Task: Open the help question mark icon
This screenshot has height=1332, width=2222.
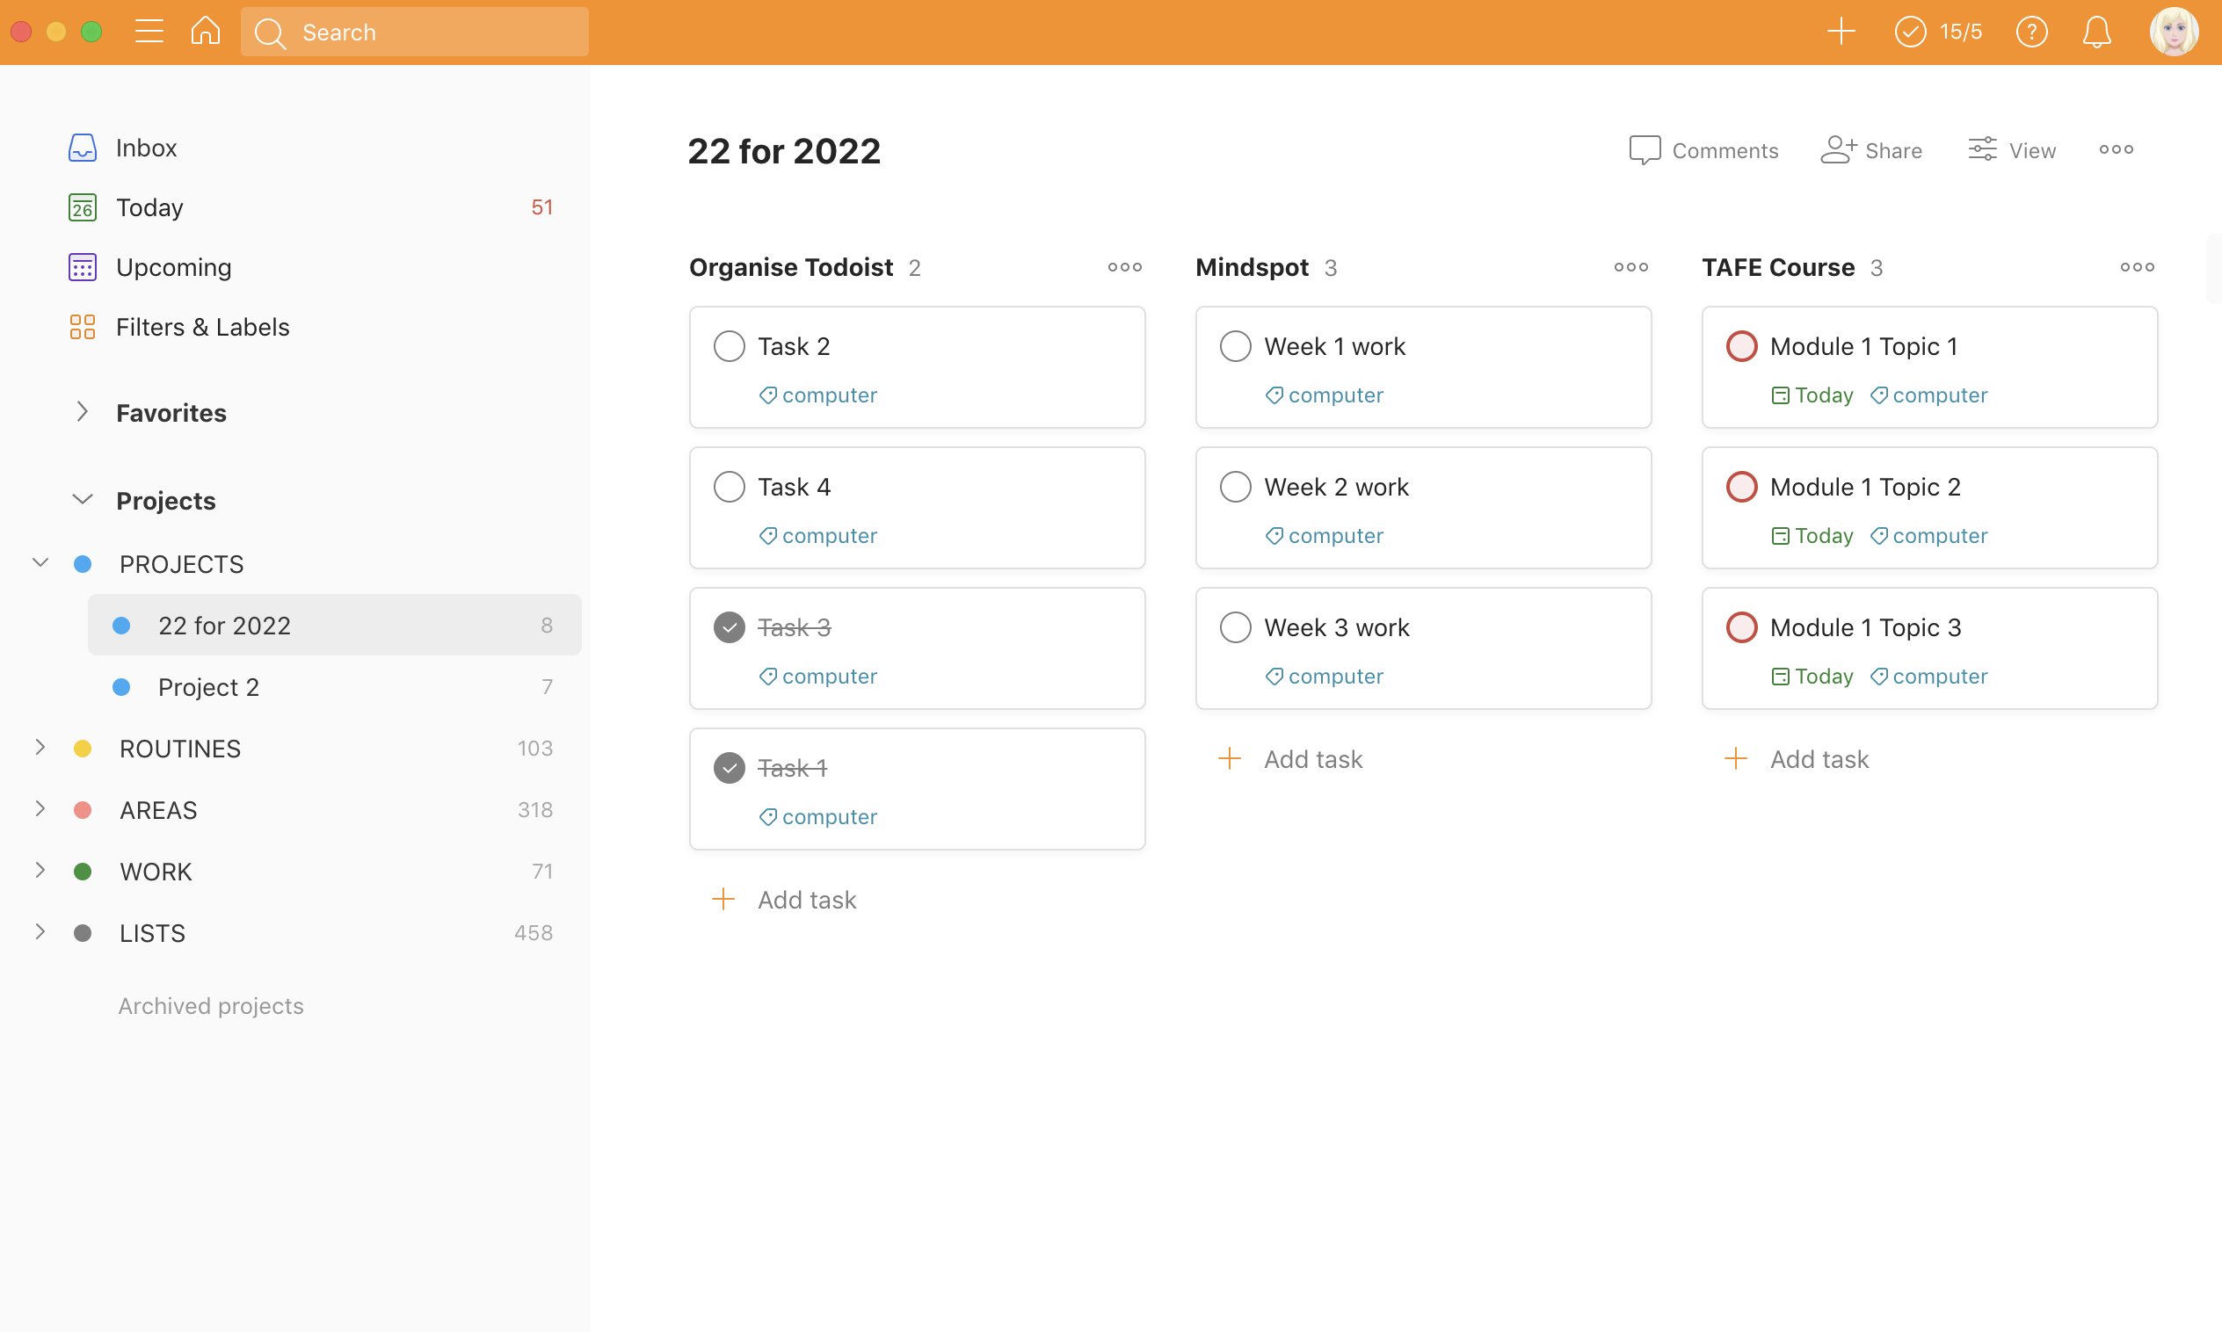Action: point(2030,32)
